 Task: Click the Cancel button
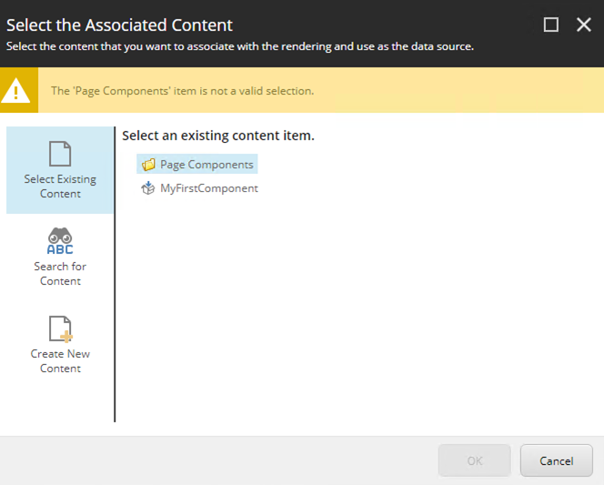click(x=556, y=460)
